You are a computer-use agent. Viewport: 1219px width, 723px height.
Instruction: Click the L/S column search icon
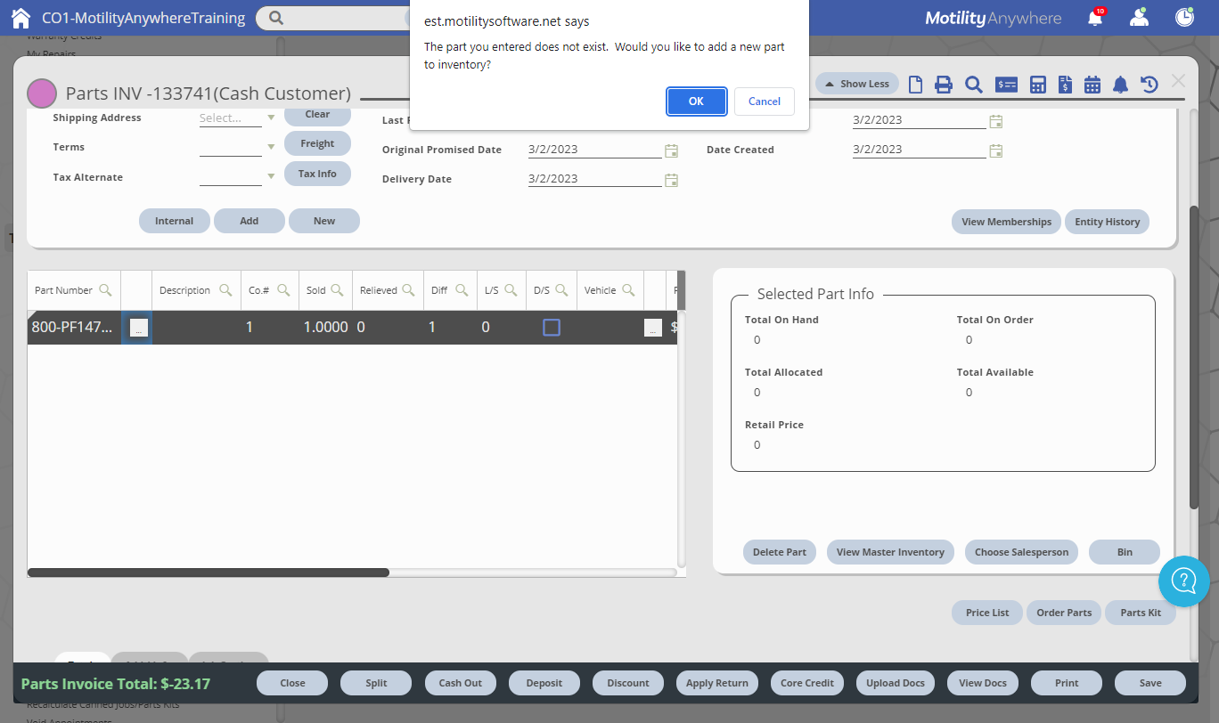coord(511,290)
